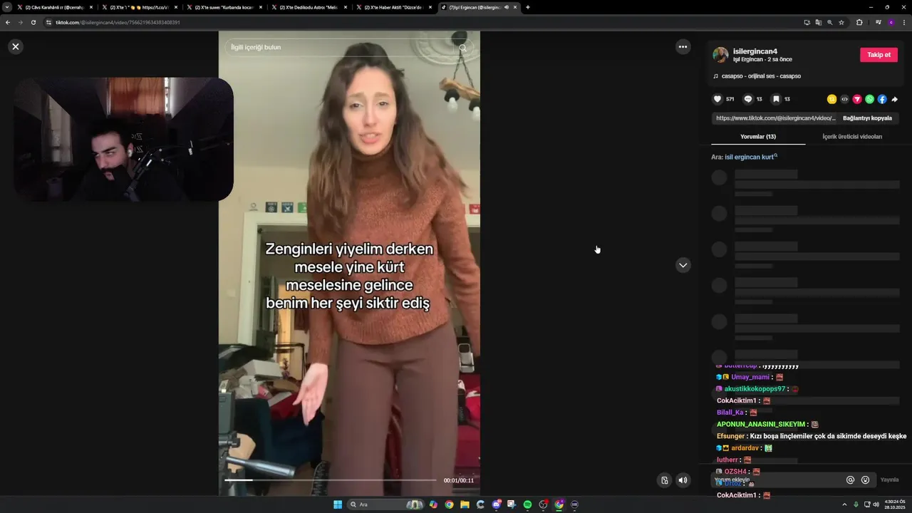Go to next video with down chevron

point(683,265)
